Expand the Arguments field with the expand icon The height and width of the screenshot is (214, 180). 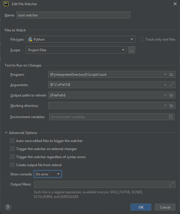click(x=171, y=85)
